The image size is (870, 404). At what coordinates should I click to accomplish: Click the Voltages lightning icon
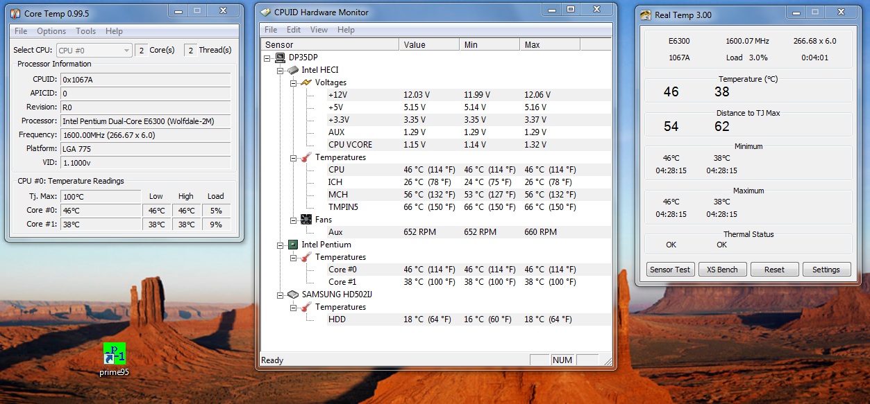coord(306,82)
